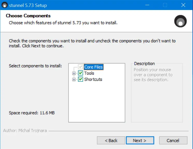This screenshot has height=149, width=193.
Task: Select the Core Files tree item
Action: click(94, 67)
